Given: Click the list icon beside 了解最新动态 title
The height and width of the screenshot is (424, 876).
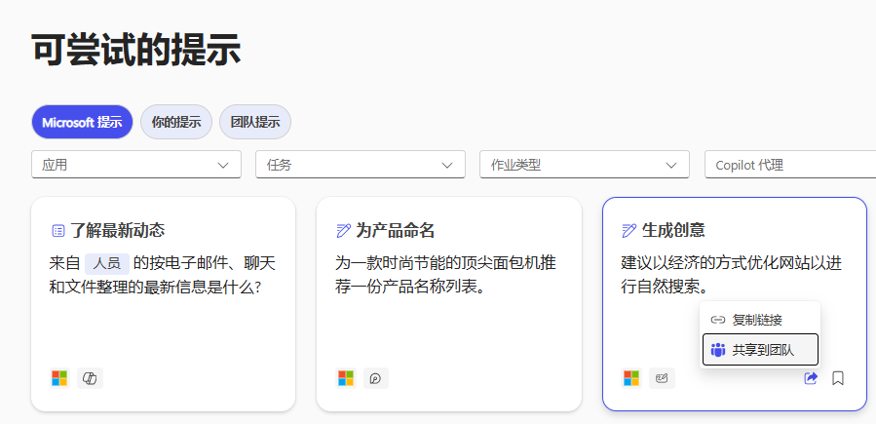Looking at the screenshot, I should 57,231.
